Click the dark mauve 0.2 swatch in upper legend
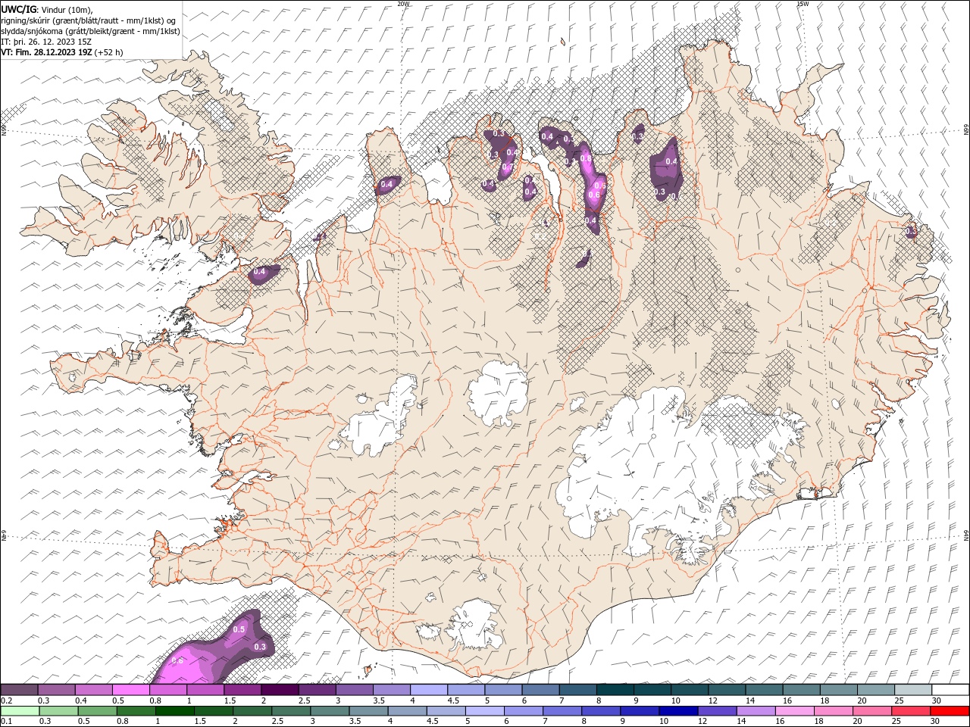The image size is (970, 727). pos(19,689)
